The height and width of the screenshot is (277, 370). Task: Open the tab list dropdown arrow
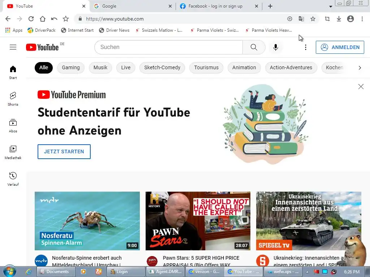[331, 6]
